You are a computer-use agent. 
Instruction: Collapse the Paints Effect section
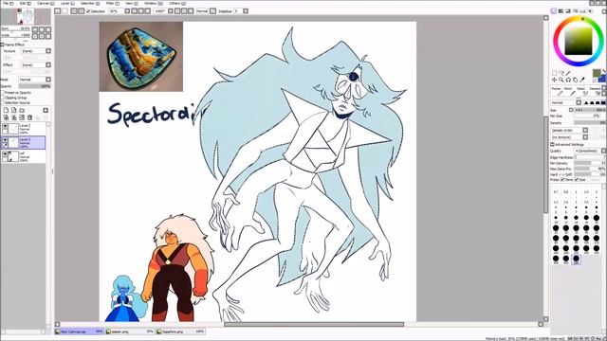tap(2, 45)
